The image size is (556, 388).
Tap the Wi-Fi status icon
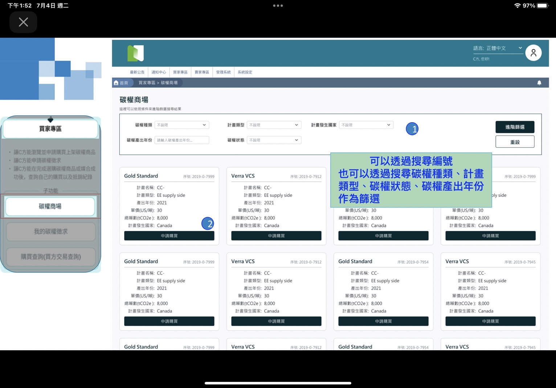[x=518, y=5]
